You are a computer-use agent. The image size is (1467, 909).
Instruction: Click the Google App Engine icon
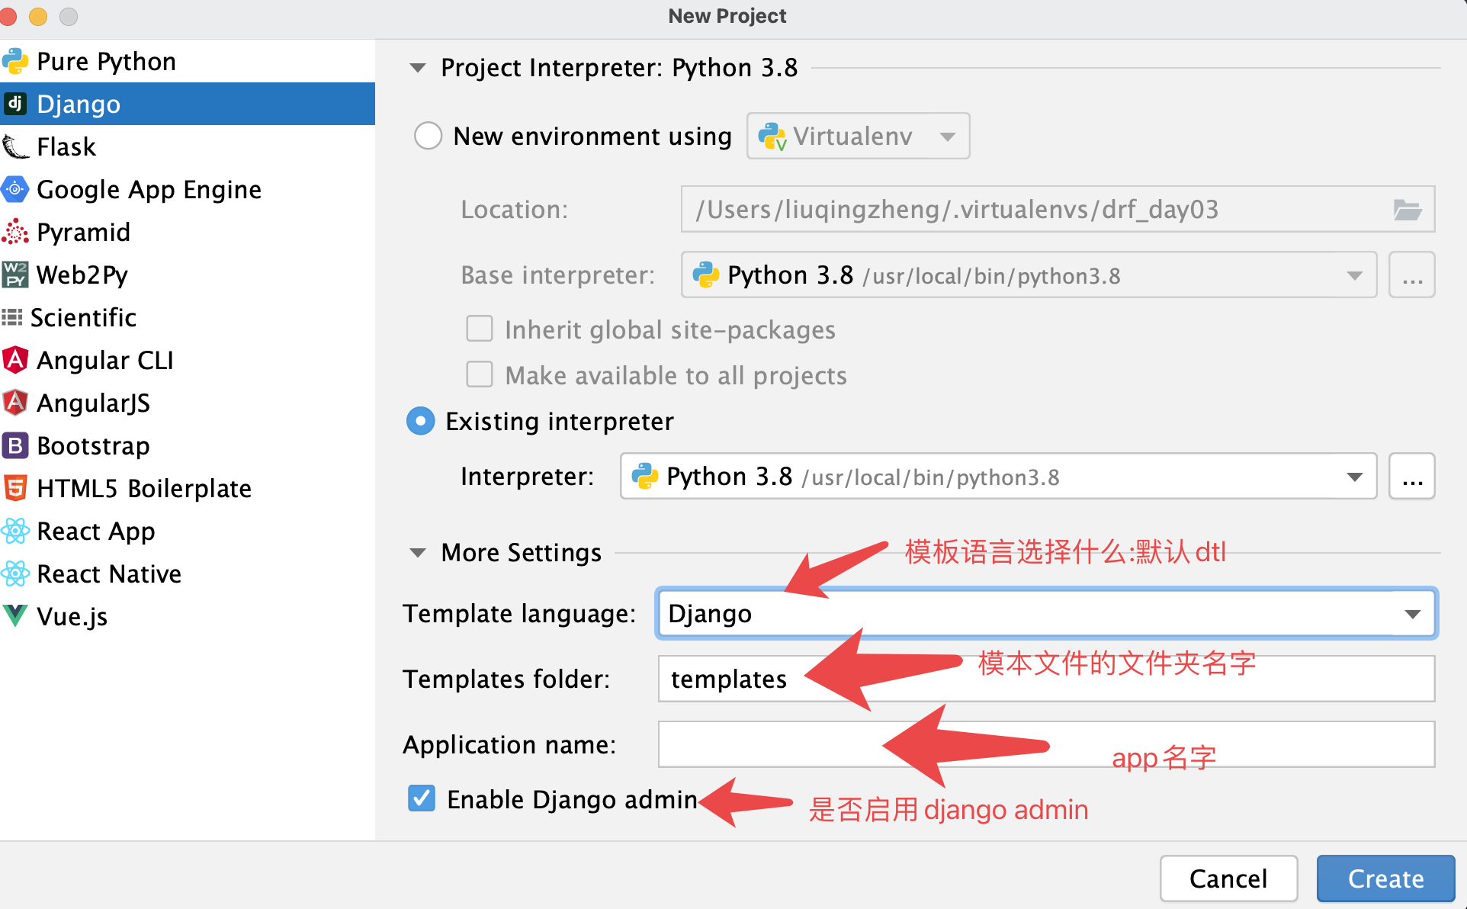(15, 189)
